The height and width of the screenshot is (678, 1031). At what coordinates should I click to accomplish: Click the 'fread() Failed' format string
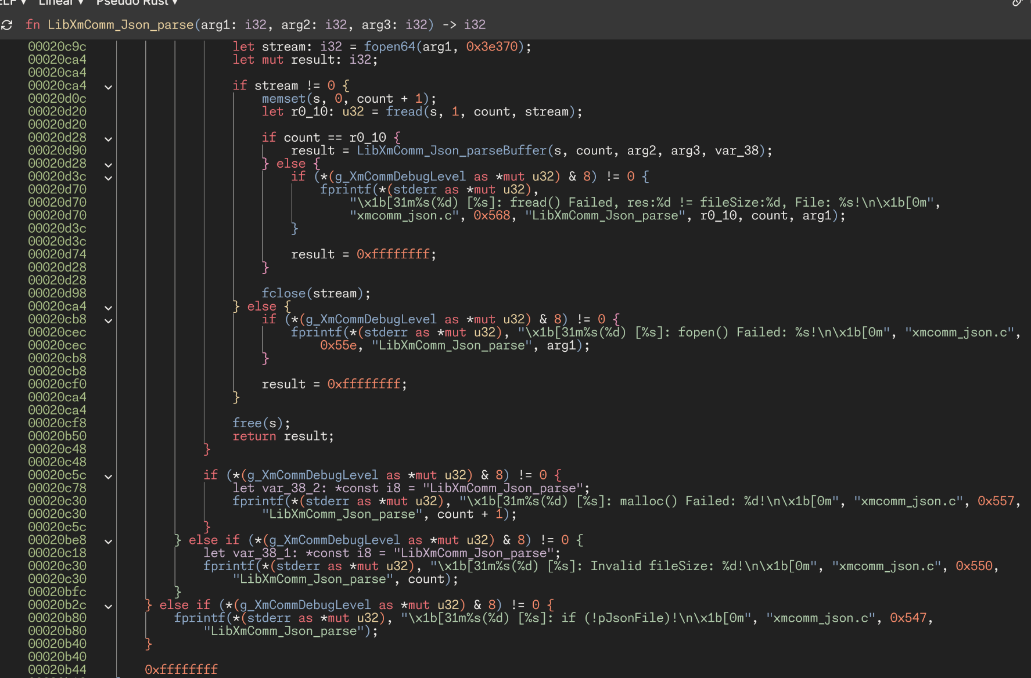tap(641, 203)
